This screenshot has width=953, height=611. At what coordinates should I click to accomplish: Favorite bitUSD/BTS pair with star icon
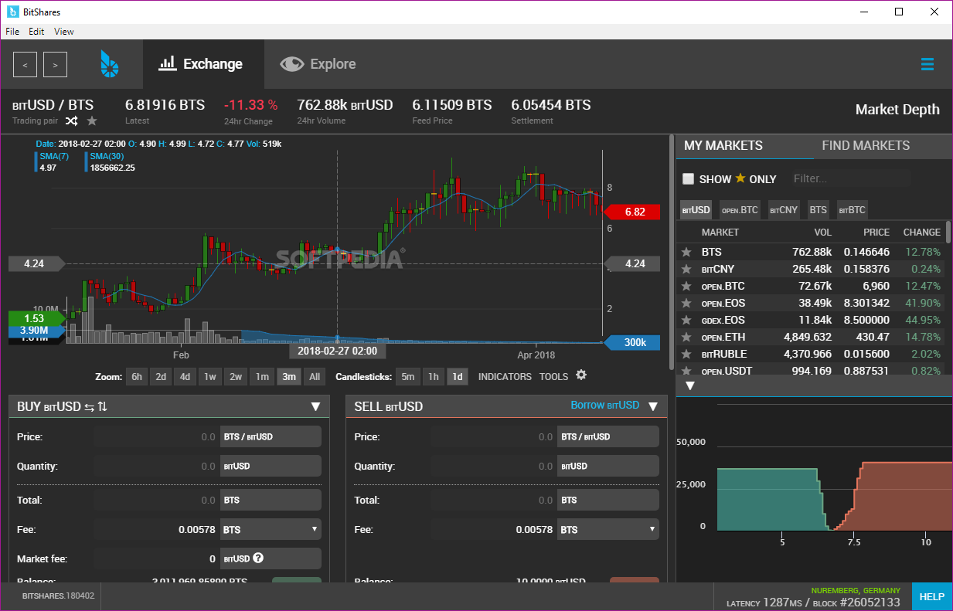tap(92, 121)
